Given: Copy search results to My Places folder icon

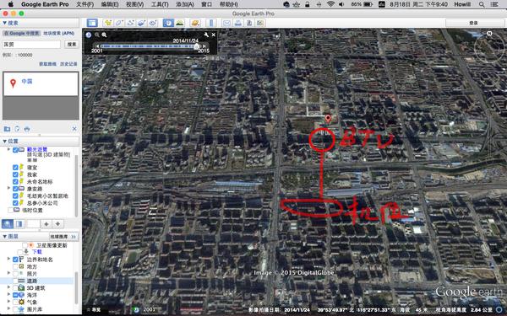Looking at the screenshot, I should (7, 129).
